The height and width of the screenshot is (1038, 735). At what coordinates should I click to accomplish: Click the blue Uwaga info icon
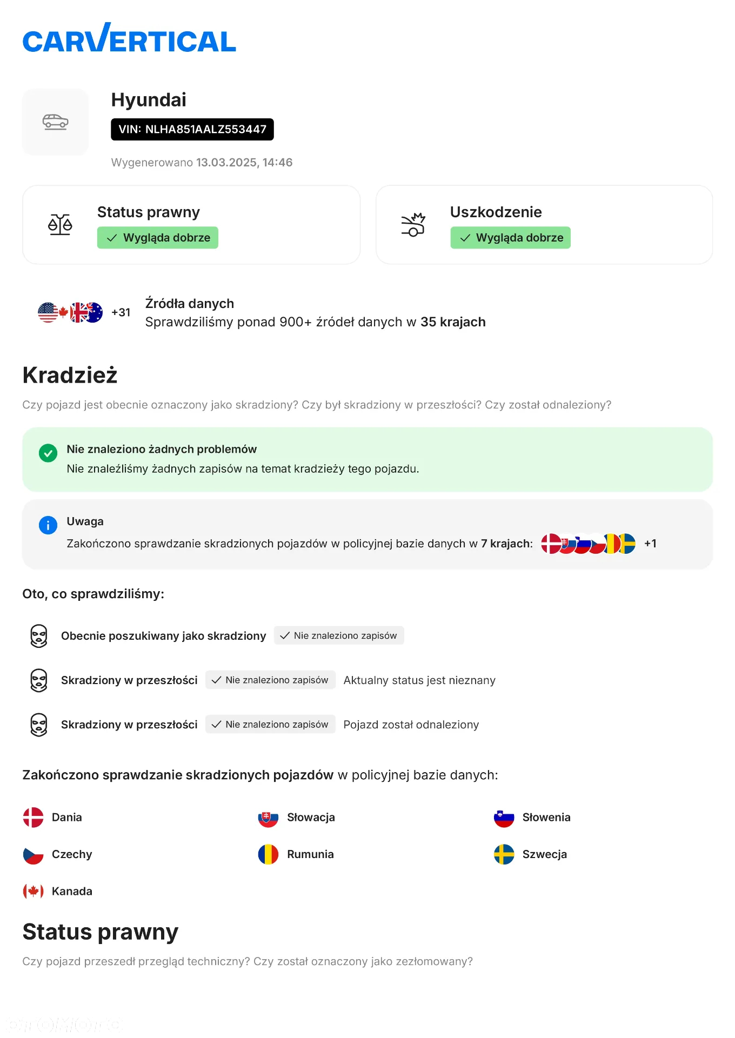[x=48, y=525]
